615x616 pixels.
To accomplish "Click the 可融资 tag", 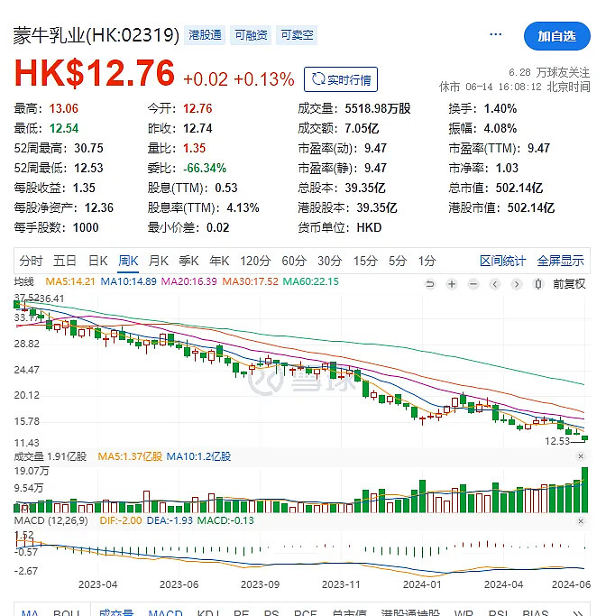I will [251, 35].
